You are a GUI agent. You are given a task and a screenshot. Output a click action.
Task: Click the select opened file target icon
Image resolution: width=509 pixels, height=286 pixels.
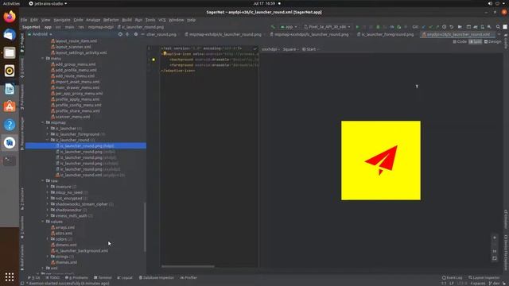coord(120,34)
